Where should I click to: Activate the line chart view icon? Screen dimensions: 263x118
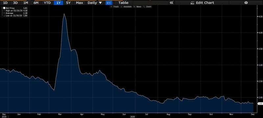click(109, 3)
